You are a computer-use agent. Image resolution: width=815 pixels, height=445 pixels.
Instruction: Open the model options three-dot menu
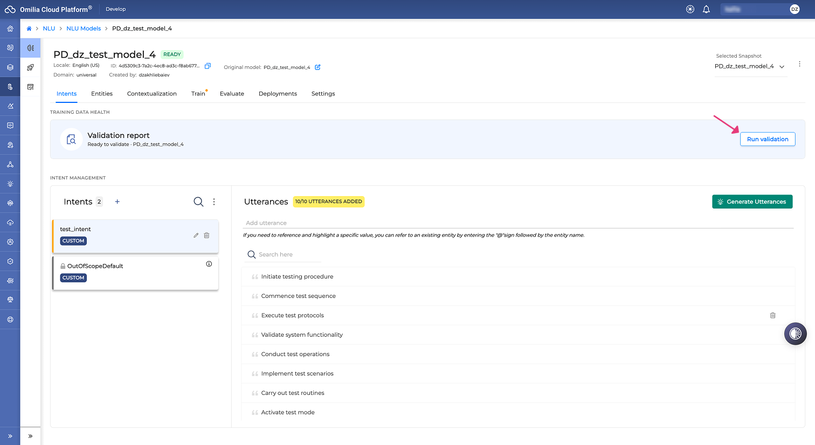[799, 64]
